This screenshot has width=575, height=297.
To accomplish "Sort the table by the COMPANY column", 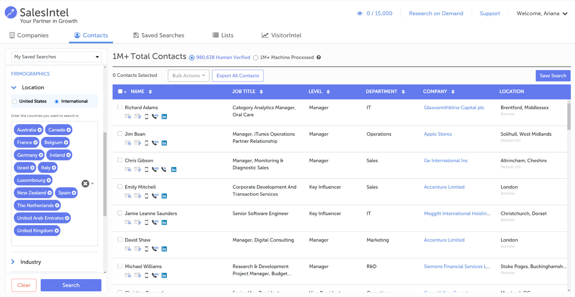I will pos(453,91).
